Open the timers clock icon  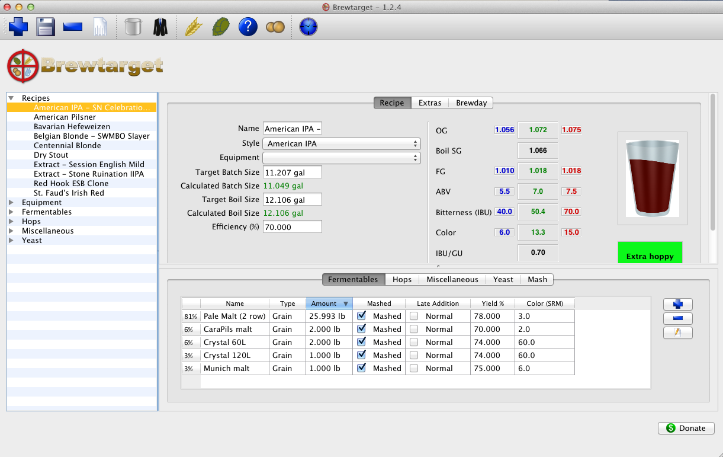[308, 27]
